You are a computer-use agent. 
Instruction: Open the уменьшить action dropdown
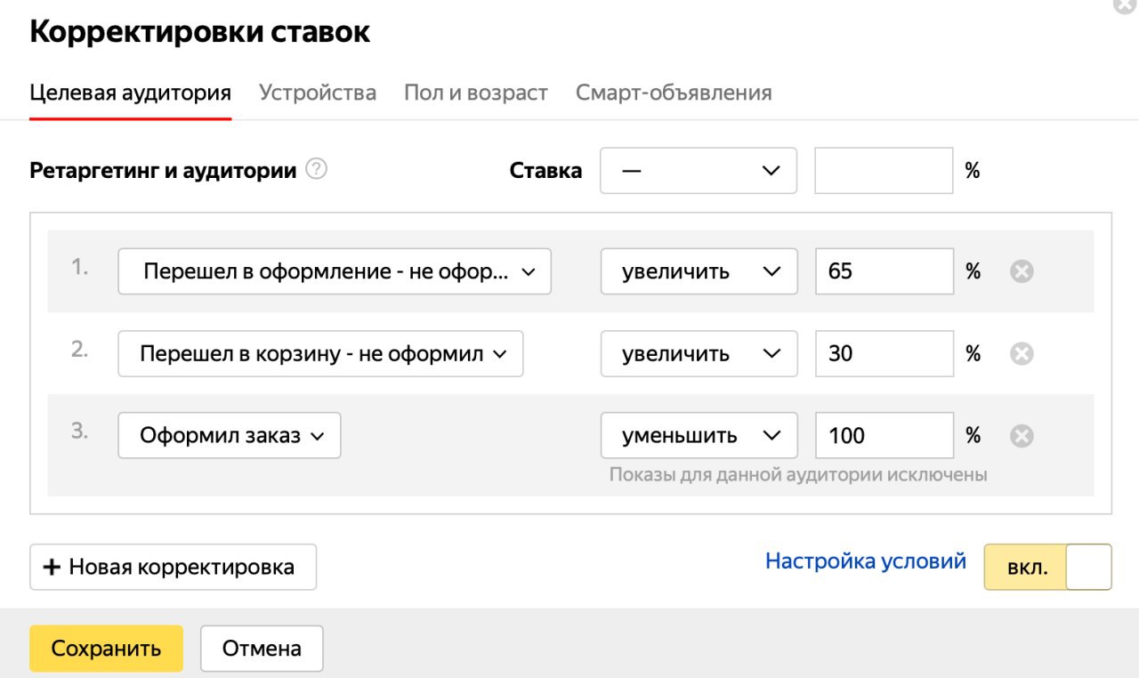[x=699, y=436]
